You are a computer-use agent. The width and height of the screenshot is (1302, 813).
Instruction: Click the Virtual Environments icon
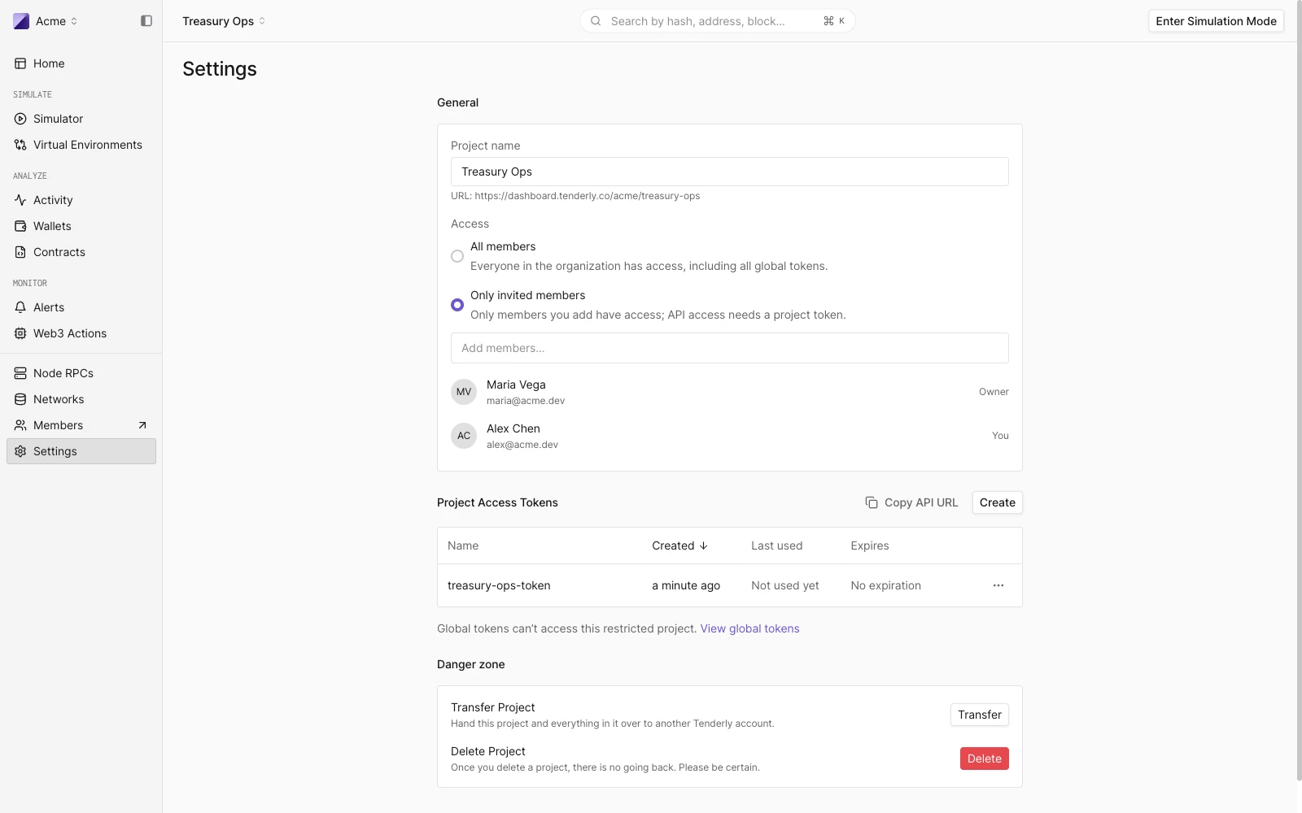(20, 145)
